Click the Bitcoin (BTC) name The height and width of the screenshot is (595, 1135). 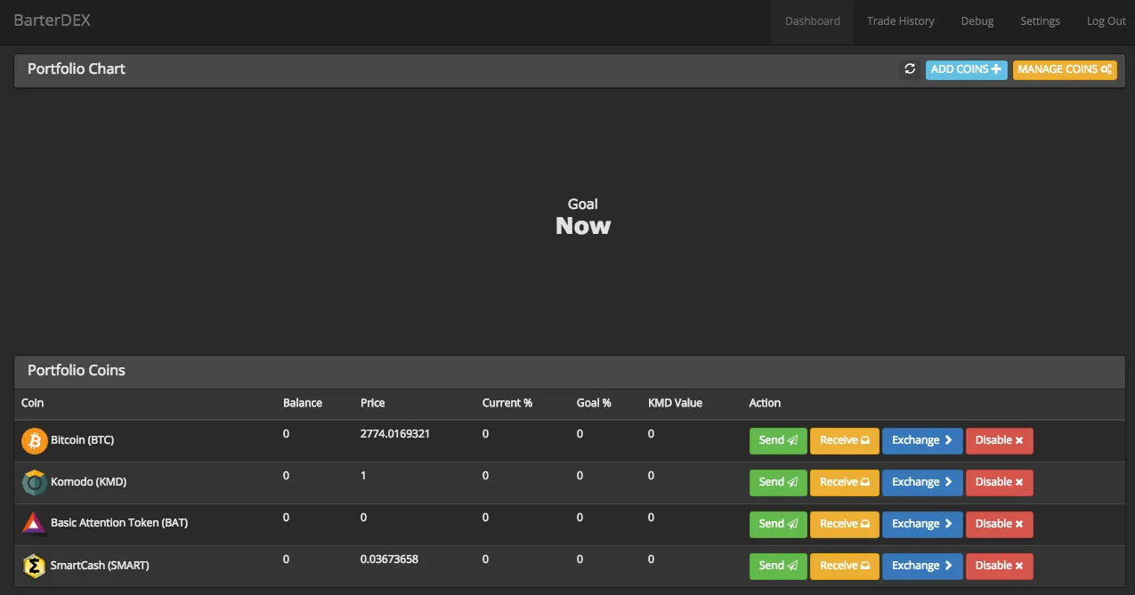tap(82, 440)
